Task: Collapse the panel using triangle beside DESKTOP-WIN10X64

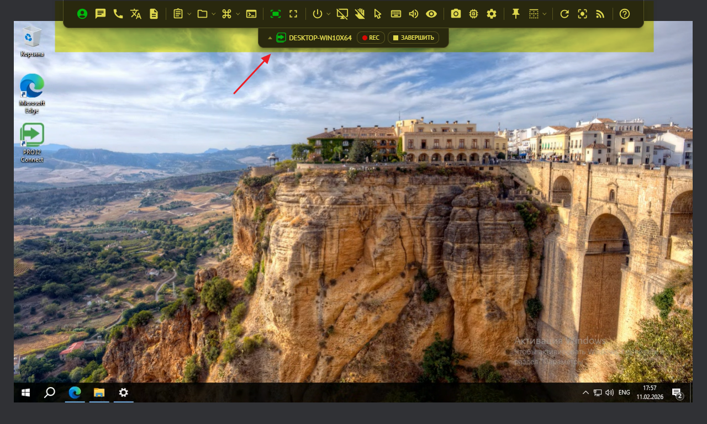Action: 270,38
